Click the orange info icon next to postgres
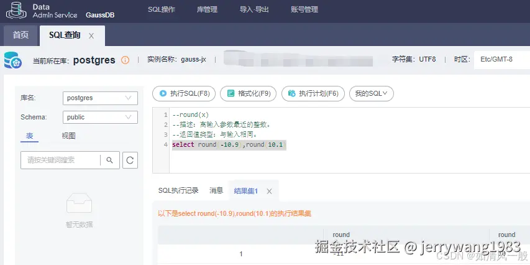Screen dimensions: 530x265 [x=125, y=60]
